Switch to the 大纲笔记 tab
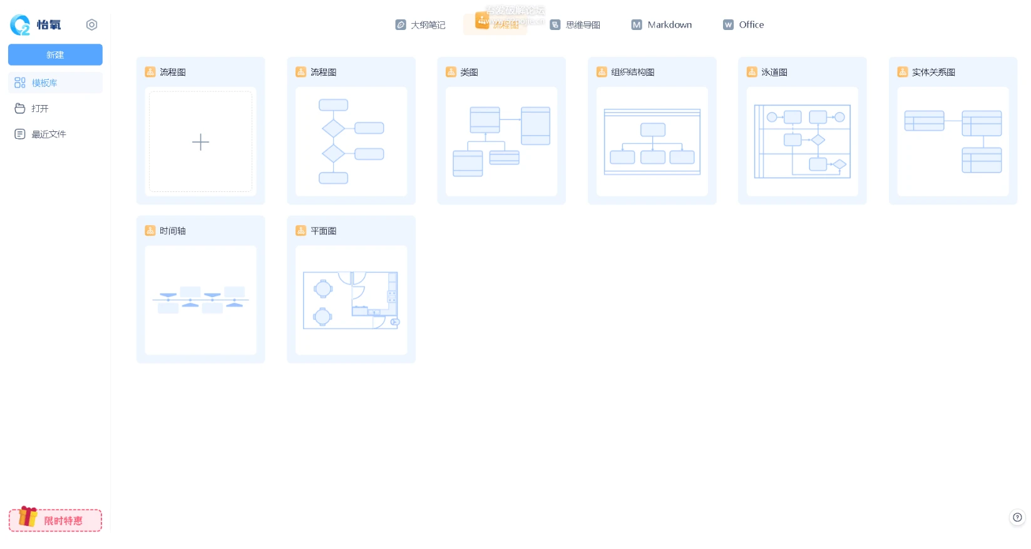Screen dimensions: 1031x549 click(x=421, y=24)
